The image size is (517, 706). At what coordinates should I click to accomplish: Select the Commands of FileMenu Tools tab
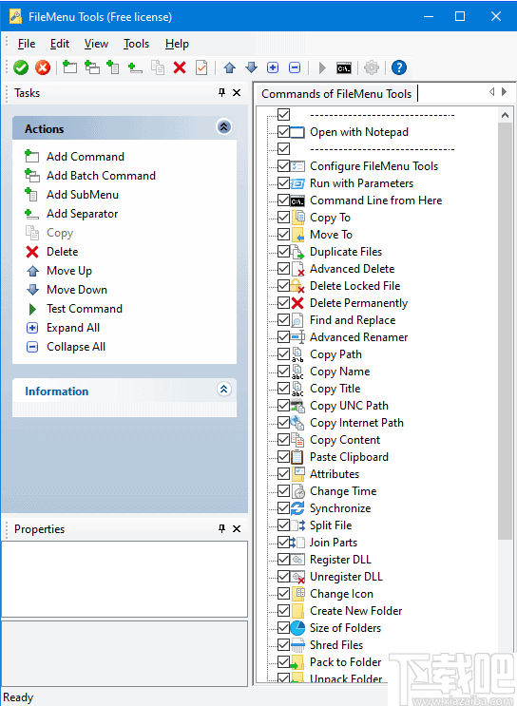tap(336, 94)
